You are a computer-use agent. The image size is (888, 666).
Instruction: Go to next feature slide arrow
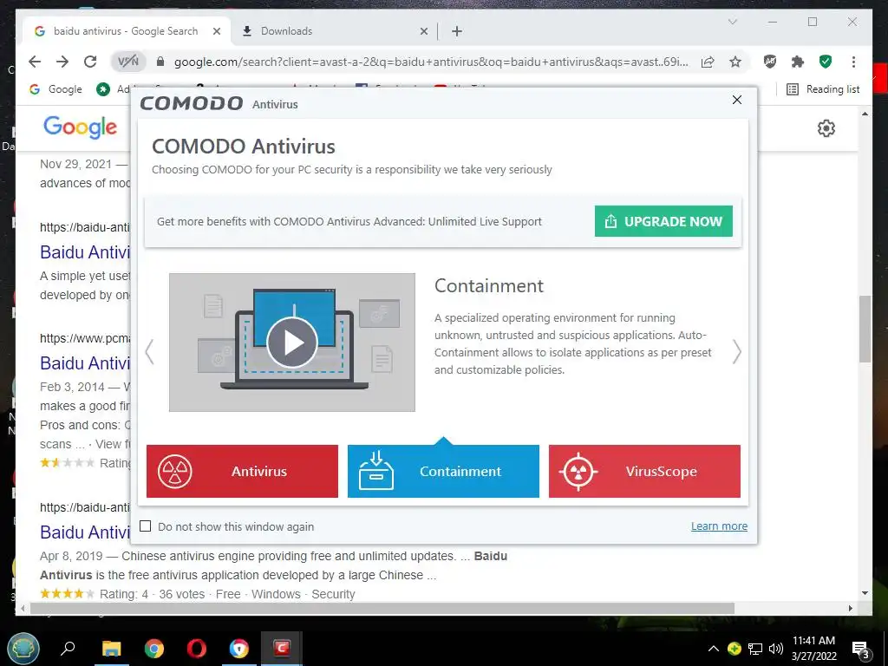[736, 352]
